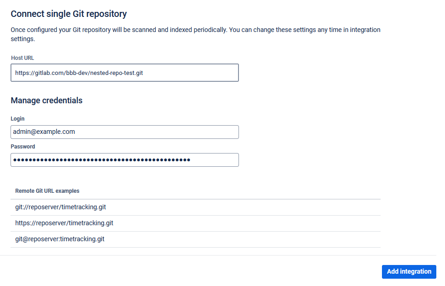
Task: Click the Password field label
Action: click(x=23, y=147)
